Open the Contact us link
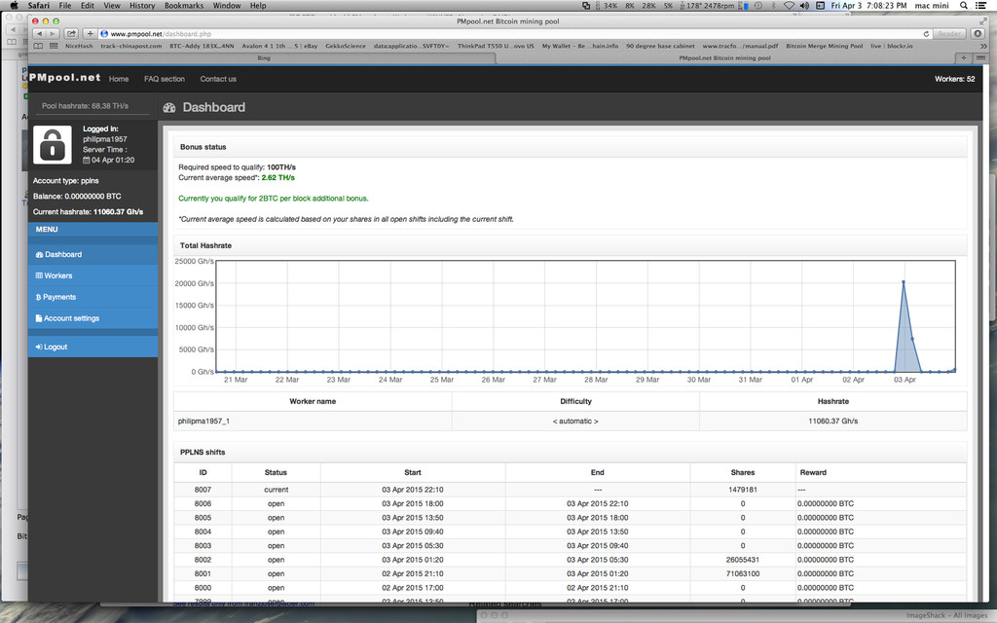This screenshot has width=997, height=623. click(218, 79)
